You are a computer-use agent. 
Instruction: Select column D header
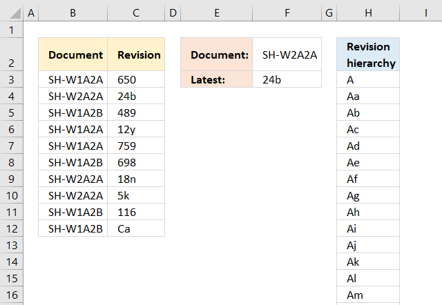click(x=173, y=13)
